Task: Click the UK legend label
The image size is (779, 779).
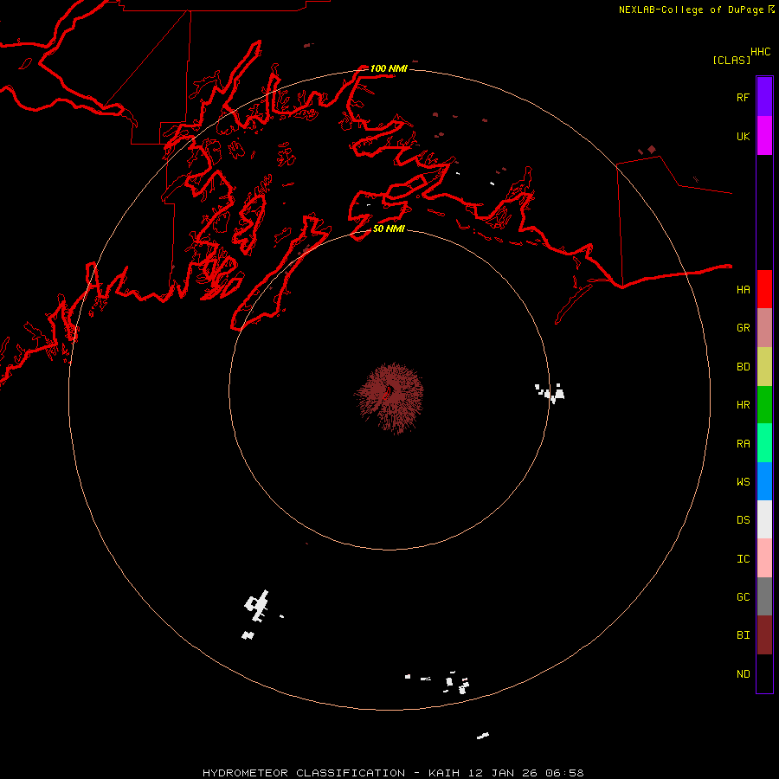Action: (743, 136)
